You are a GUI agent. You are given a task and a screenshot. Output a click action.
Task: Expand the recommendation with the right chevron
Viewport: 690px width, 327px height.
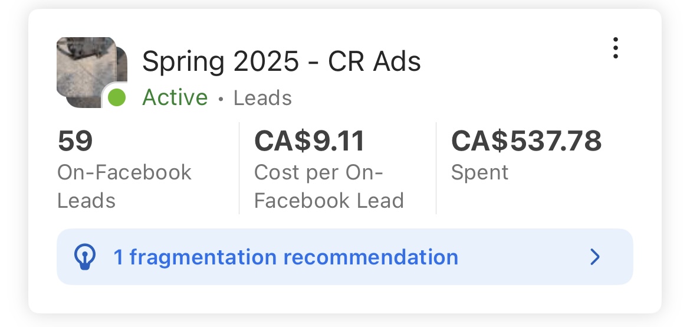click(x=595, y=257)
